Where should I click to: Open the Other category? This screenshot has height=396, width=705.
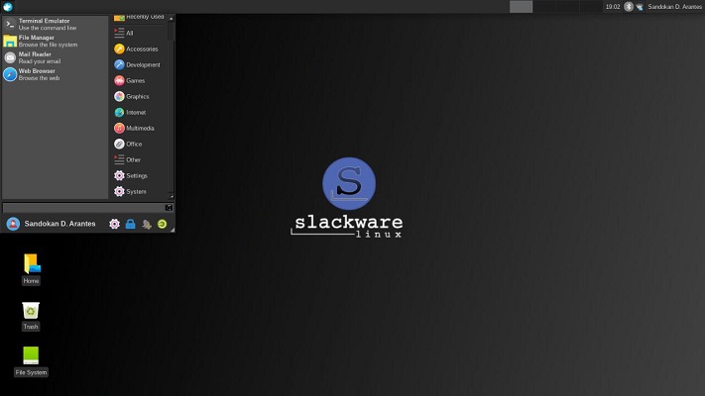(140, 159)
